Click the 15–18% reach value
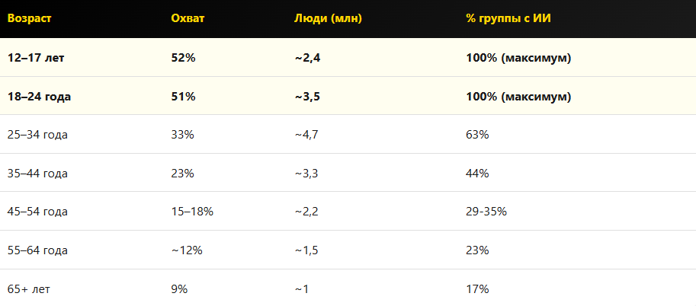Image resolution: width=696 pixels, height=306 pixels. [192, 212]
